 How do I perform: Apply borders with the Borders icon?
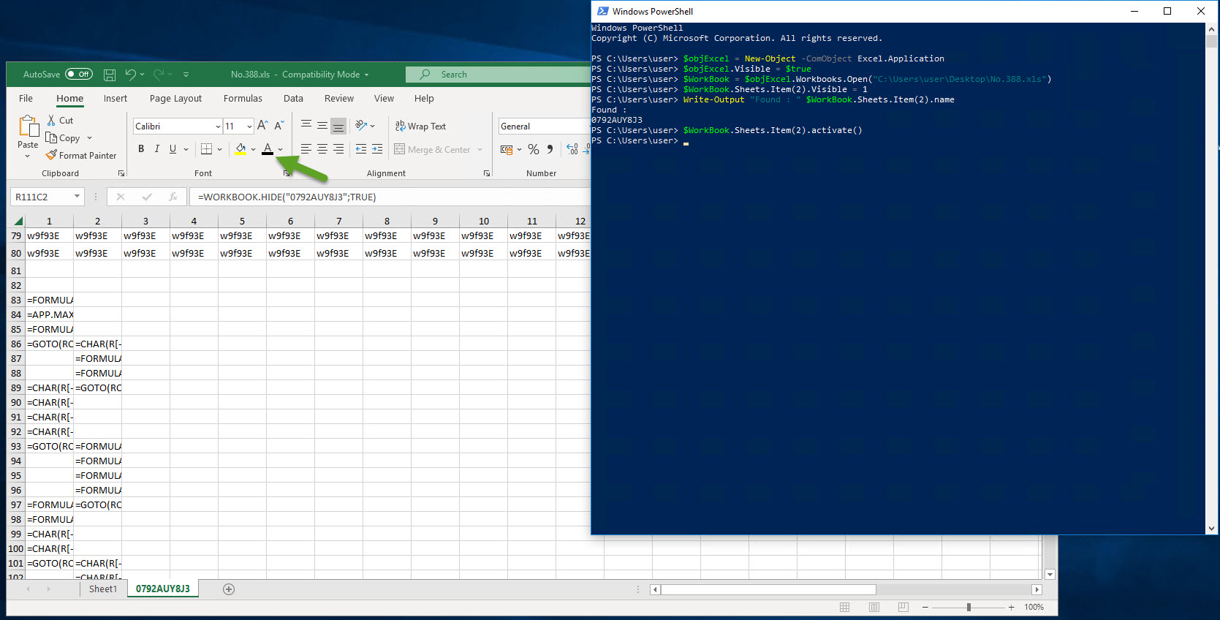point(207,148)
